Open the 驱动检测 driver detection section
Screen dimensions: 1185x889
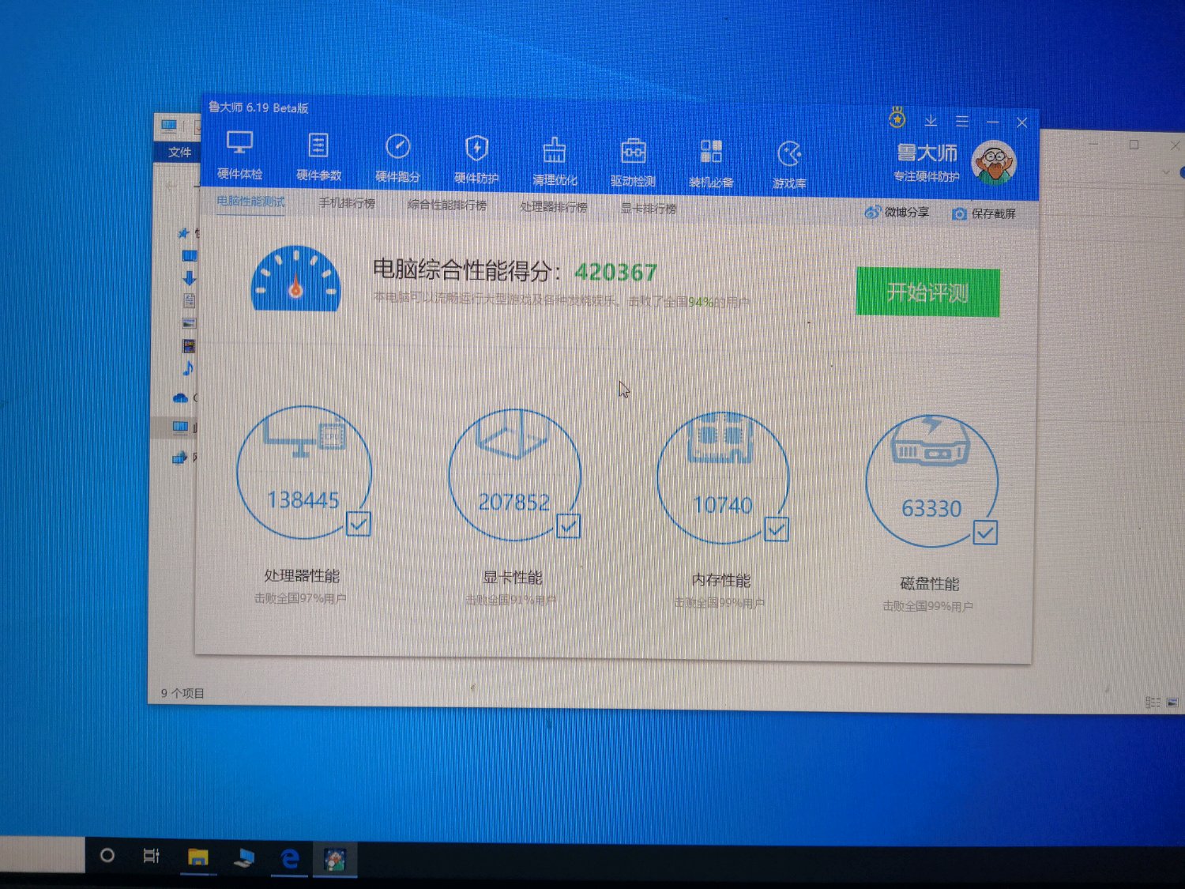tap(633, 163)
